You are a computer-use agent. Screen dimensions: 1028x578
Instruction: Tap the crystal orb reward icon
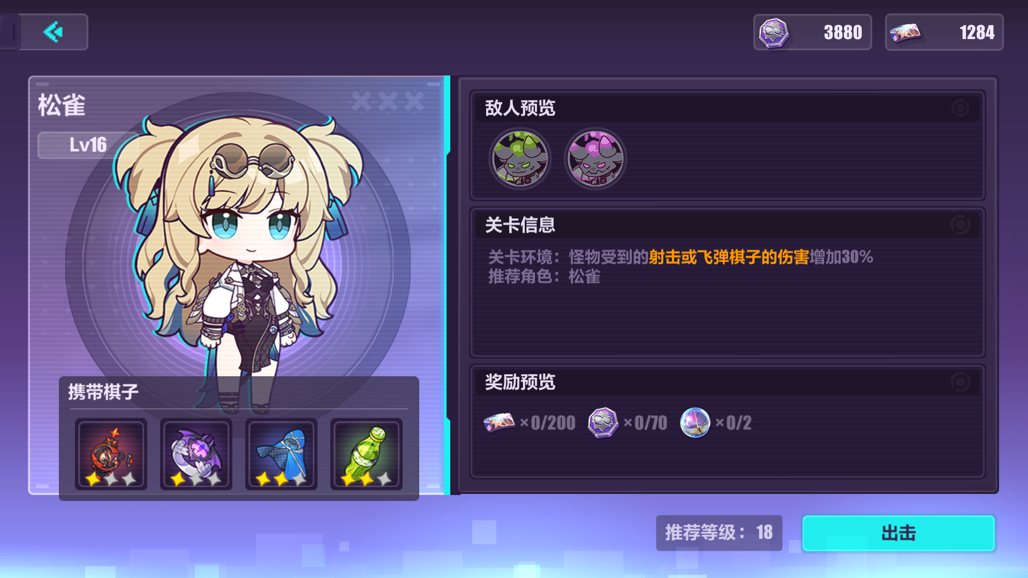click(695, 422)
